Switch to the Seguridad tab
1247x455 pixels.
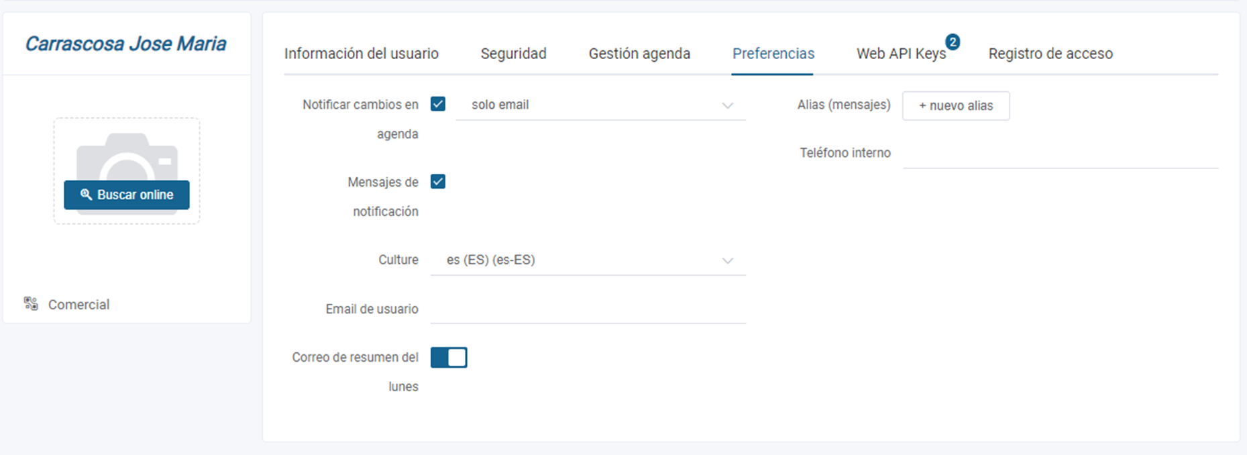[x=513, y=54]
